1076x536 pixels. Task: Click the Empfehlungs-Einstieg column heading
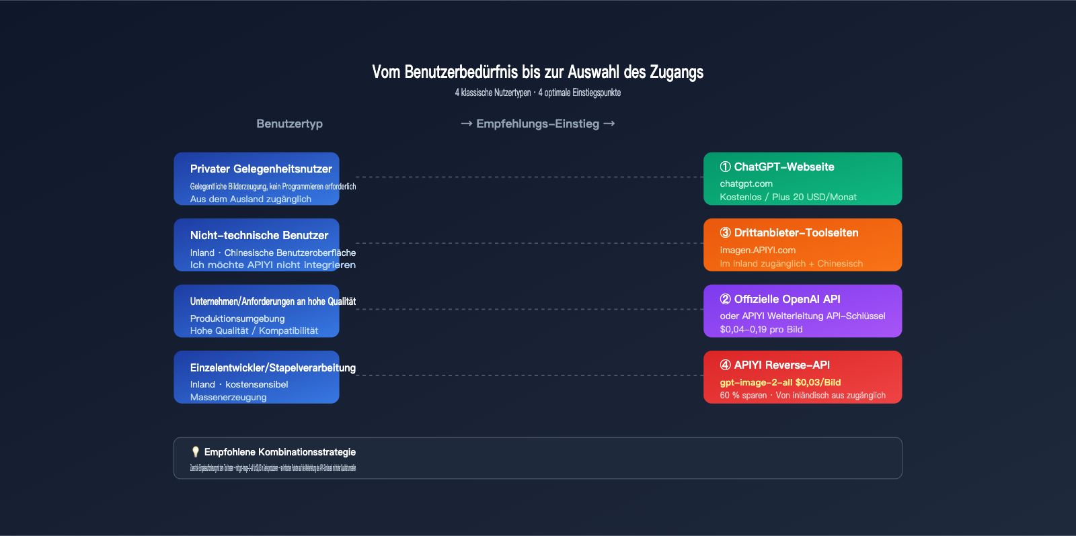pyautogui.click(x=537, y=124)
